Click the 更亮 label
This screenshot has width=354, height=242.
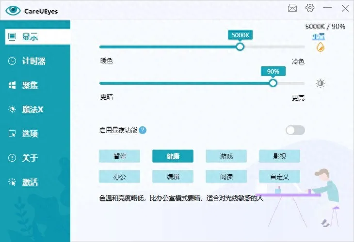coord(298,98)
